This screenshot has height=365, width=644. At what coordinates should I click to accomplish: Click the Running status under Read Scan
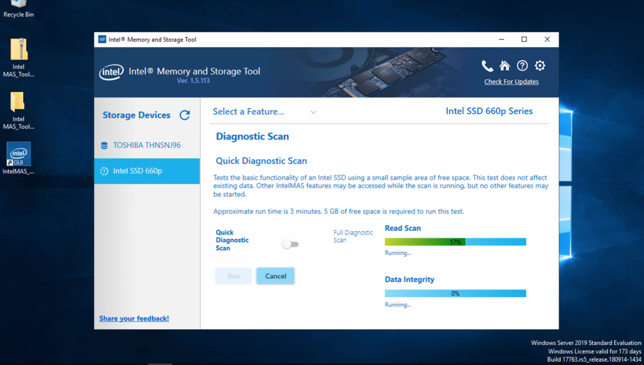[398, 253]
